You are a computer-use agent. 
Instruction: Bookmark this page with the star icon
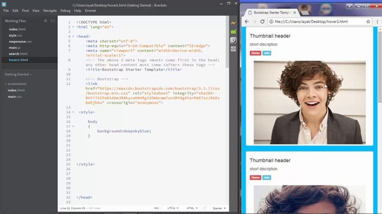coord(368,21)
